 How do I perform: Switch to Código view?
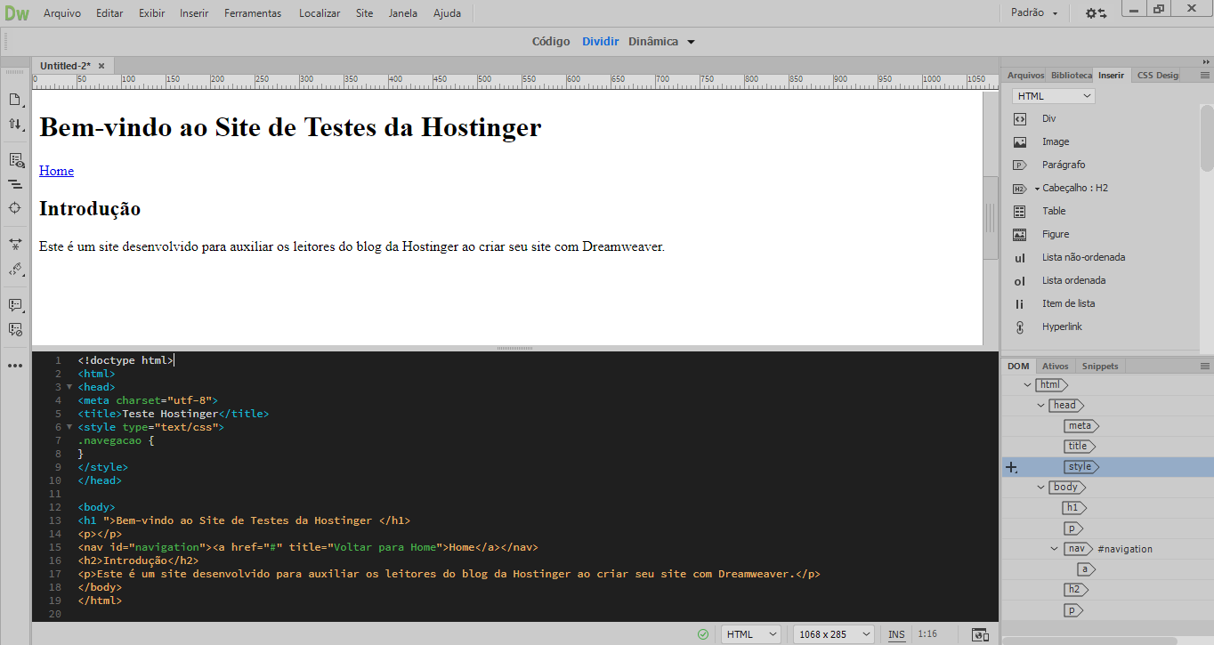pos(551,42)
